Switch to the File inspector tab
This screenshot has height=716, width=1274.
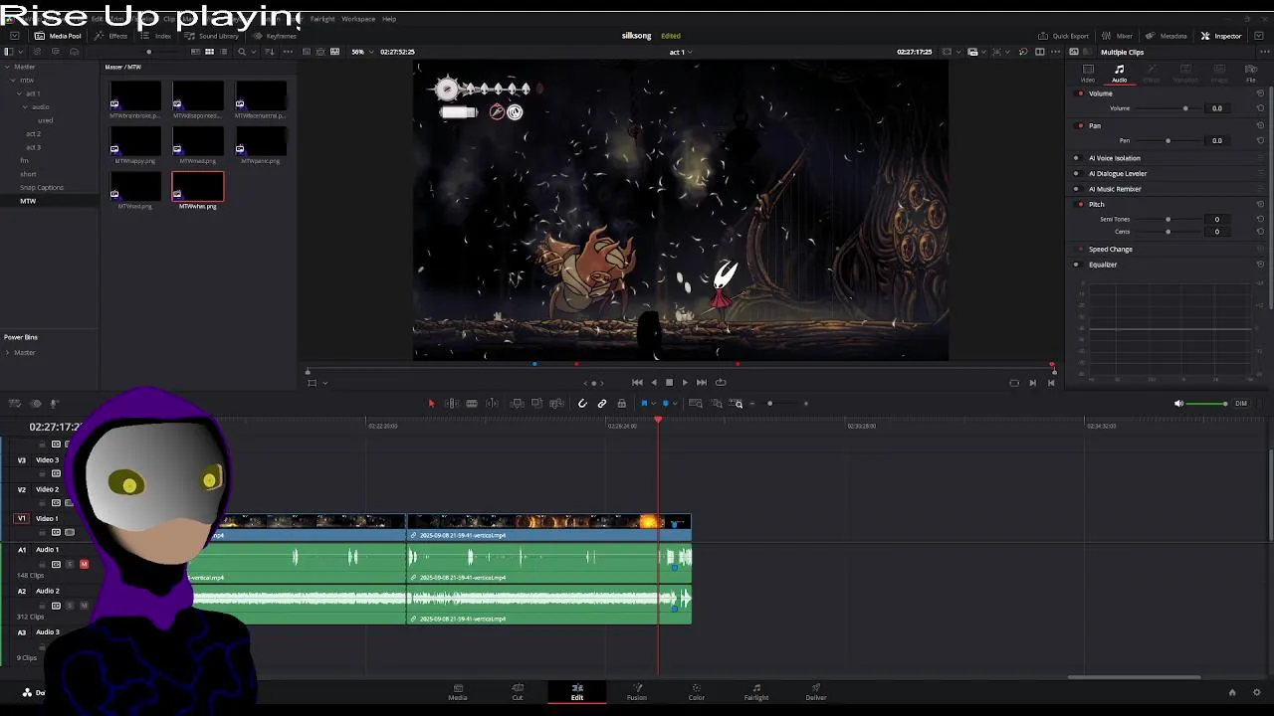1251,73
